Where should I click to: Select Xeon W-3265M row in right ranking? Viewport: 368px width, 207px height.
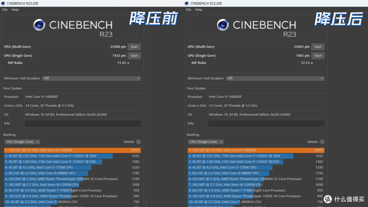coord(256,185)
